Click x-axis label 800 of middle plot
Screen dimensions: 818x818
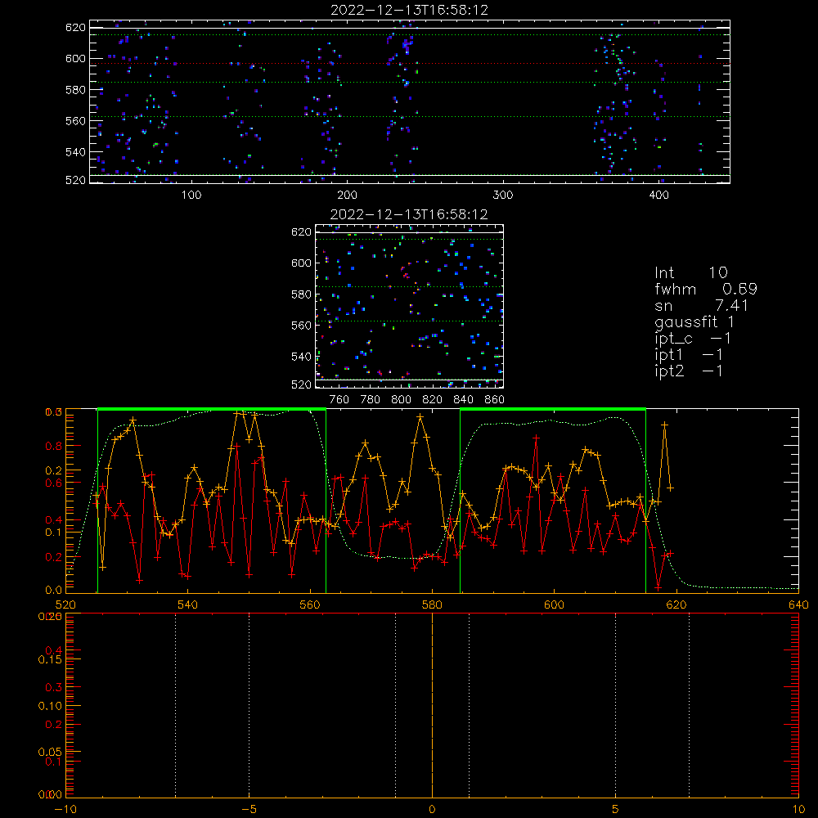coord(401,400)
